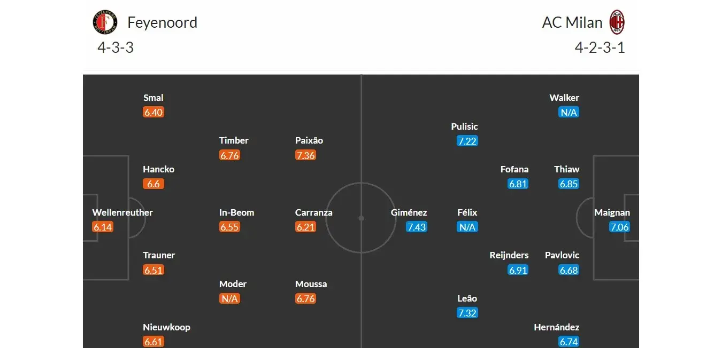Select Paixão's 7.36 rating badge
The width and height of the screenshot is (722, 348).
305,155
